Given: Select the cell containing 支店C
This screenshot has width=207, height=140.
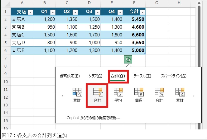Looking at the screenshot, I should tap(22, 35).
